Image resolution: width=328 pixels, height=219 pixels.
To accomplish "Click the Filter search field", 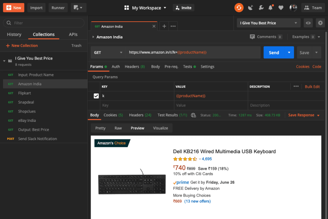I will point(44,23).
